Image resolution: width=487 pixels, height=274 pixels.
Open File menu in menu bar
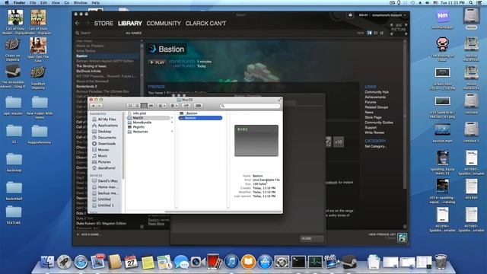33,2
